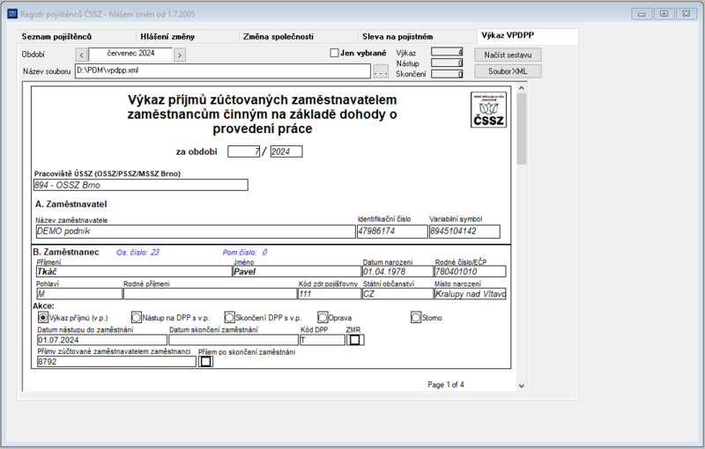Click Státní občanství field CZ
Viewport: 705px width, 449px height.
click(397, 294)
